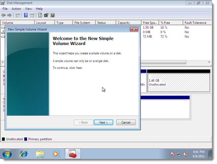Restore down the Disk Management window
This screenshot has width=217, height=164.
tap(198, 3)
